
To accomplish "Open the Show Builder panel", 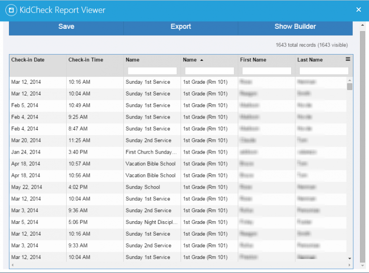I will pyautogui.click(x=295, y=26).
